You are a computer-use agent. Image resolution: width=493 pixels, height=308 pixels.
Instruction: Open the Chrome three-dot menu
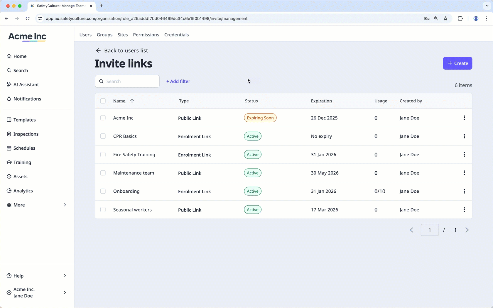(x=487, y=18)
